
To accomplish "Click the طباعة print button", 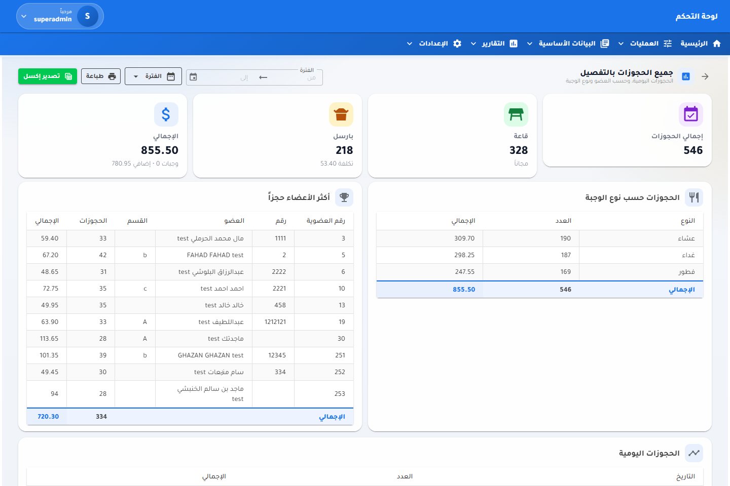I will pyautogui.click(x=101, y=76).
